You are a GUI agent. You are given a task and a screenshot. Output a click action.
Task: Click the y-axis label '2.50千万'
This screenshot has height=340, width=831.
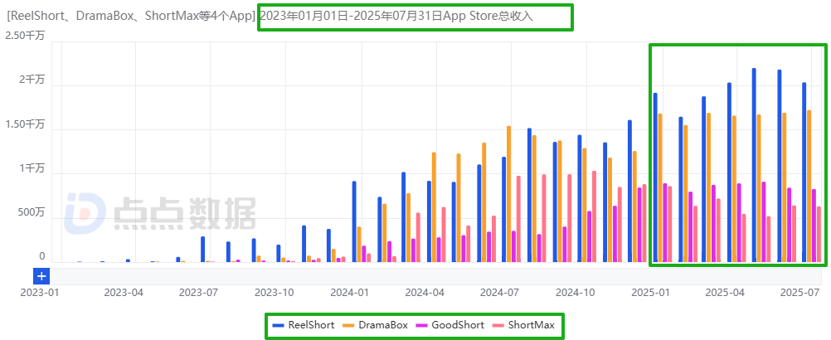click(26, 36)
